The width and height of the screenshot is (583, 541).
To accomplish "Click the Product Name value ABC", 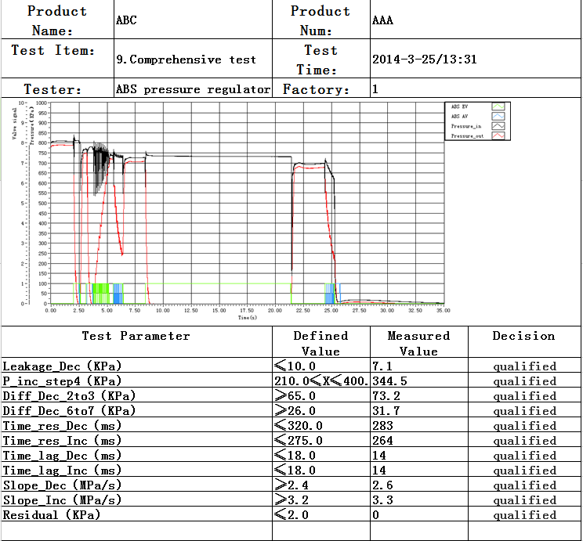I will coord(126,20).
